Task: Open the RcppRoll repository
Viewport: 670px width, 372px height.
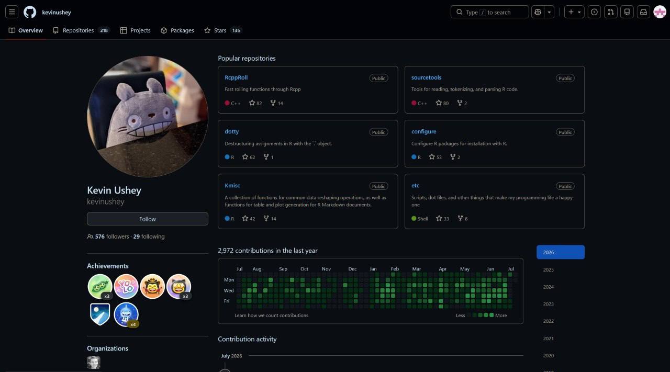Action: (236, 77)
